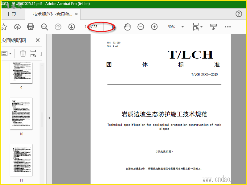Click the thumbnail label 10
This screenshot has width=247, height=185.
21,134
